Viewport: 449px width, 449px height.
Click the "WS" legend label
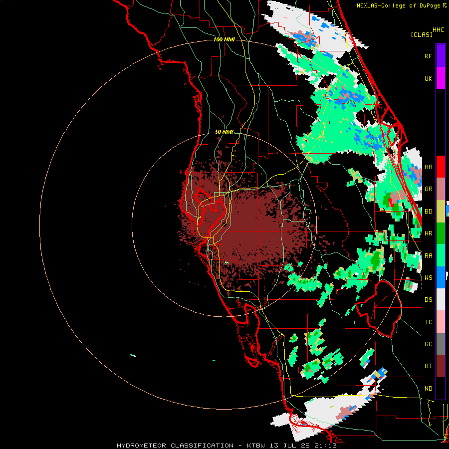coord(428,278)
